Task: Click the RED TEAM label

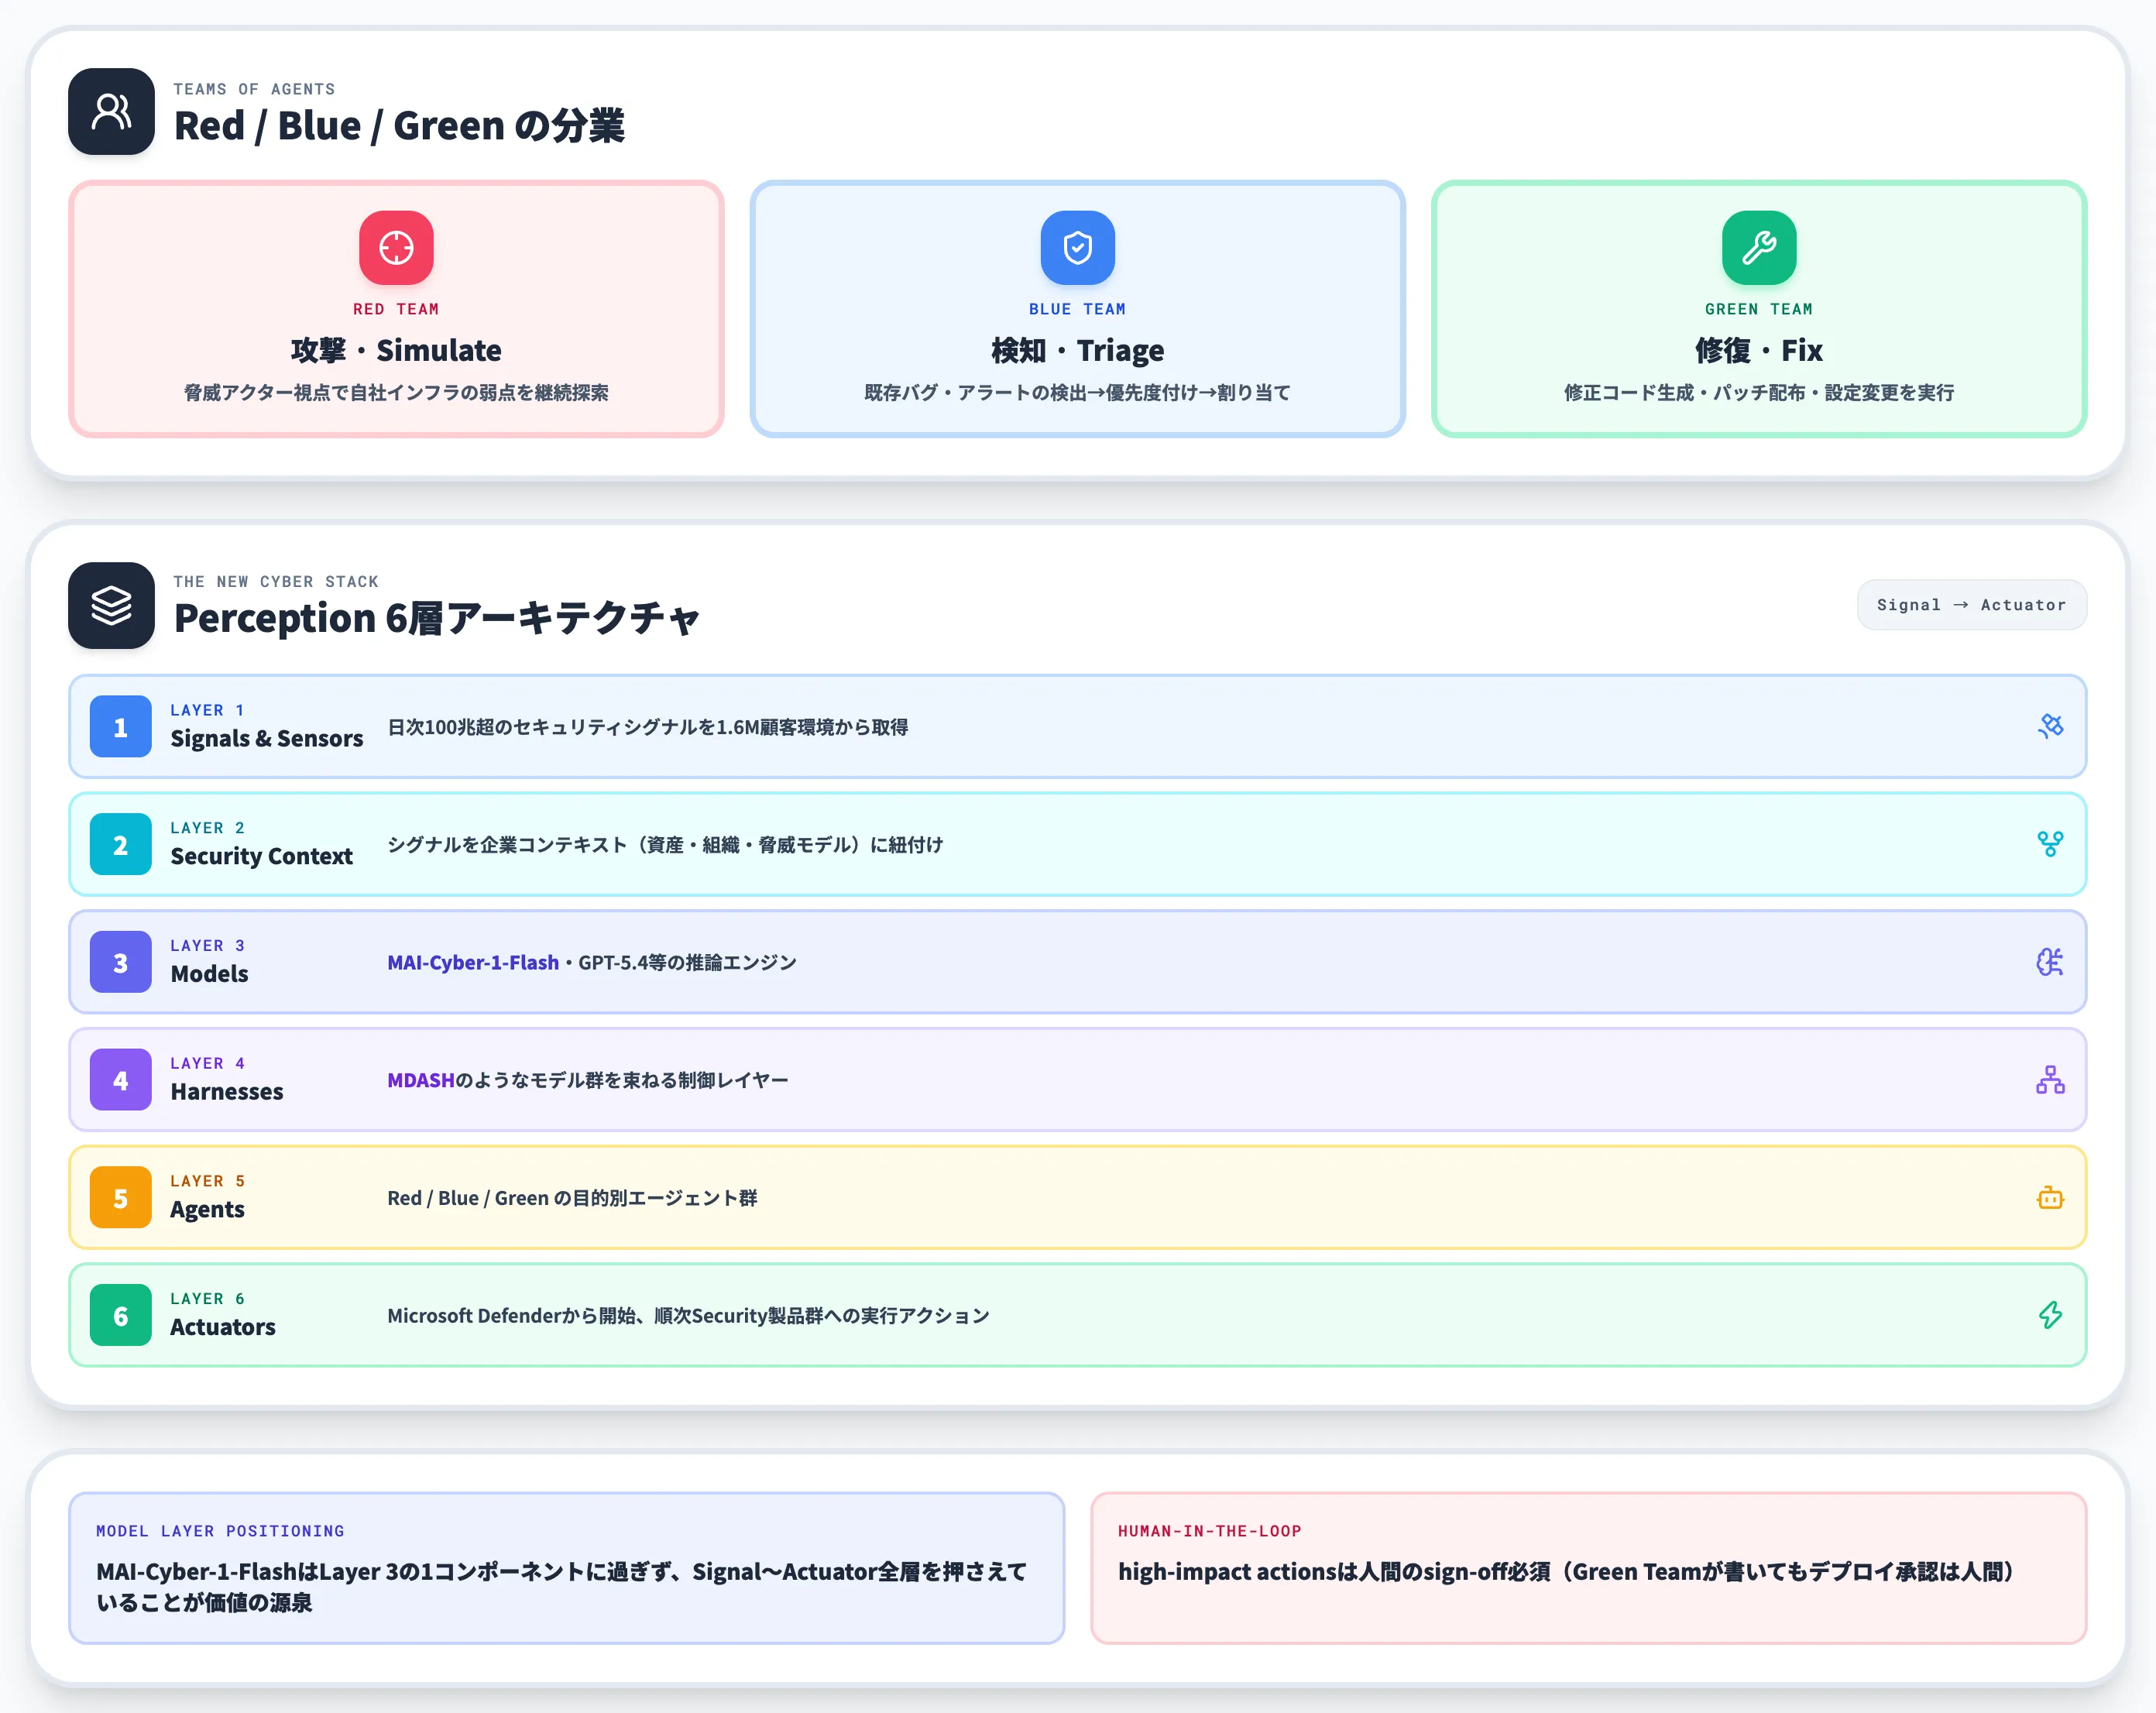Action: [396, 309]
